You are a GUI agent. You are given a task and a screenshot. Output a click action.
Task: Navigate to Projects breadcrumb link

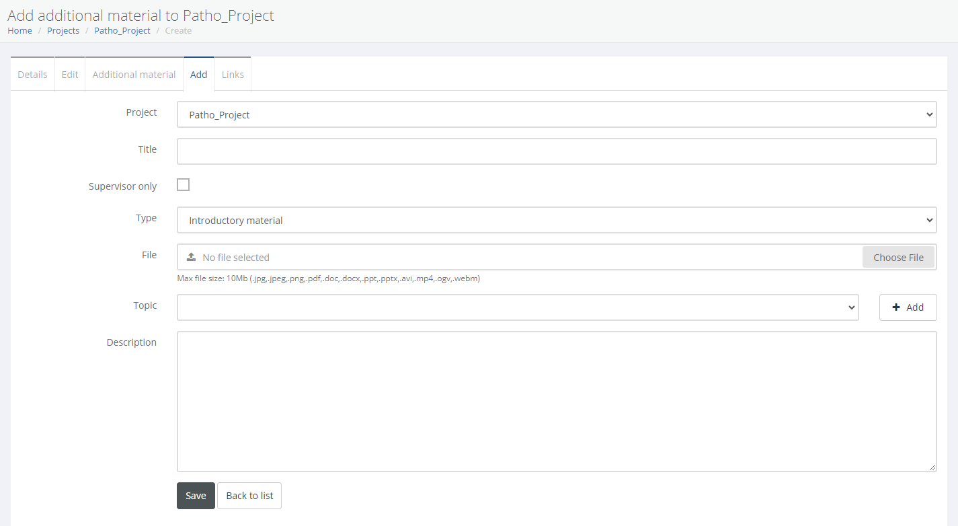click(63, 31)
